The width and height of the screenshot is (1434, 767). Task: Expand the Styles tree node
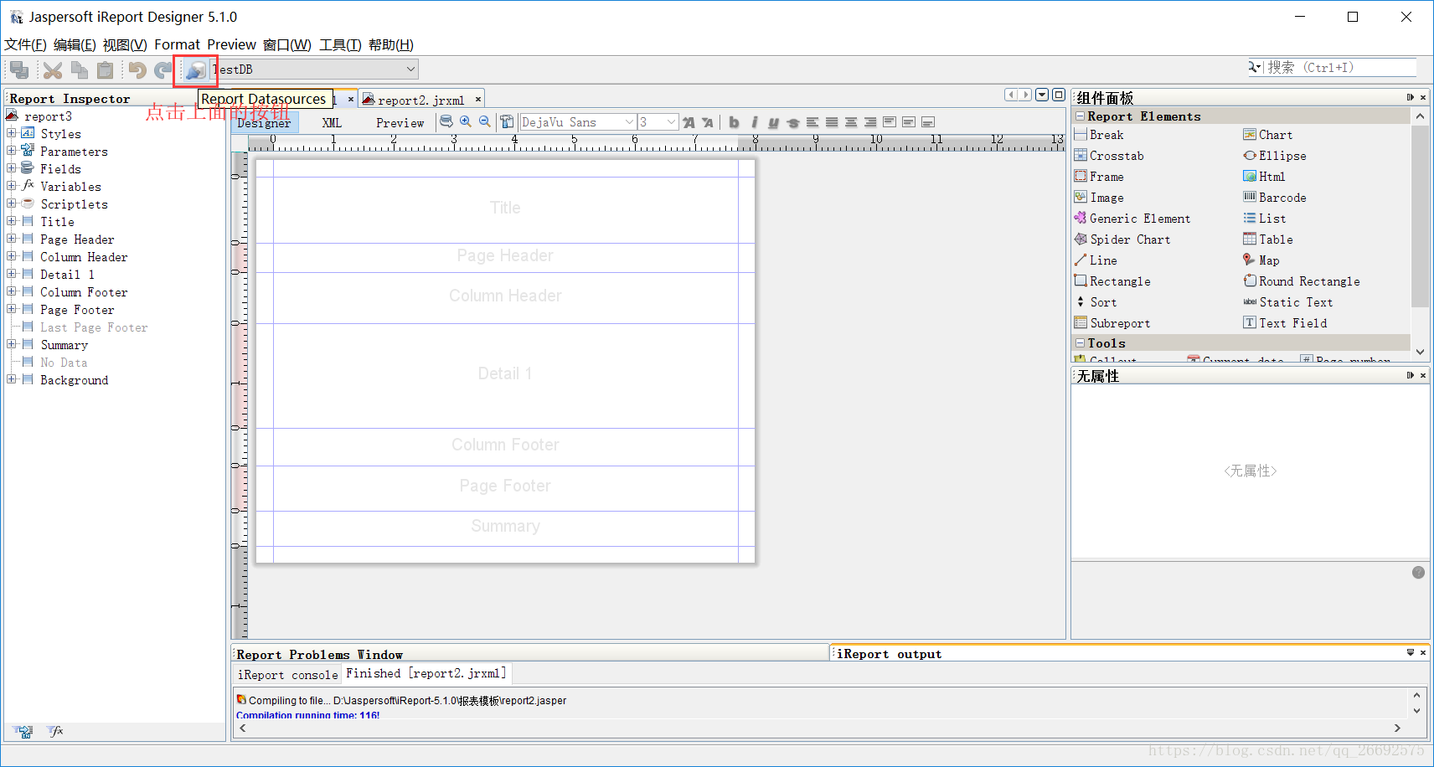pos(12,133)
